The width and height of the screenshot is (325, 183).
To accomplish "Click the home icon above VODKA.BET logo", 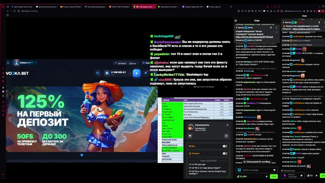I will point(8,63).
